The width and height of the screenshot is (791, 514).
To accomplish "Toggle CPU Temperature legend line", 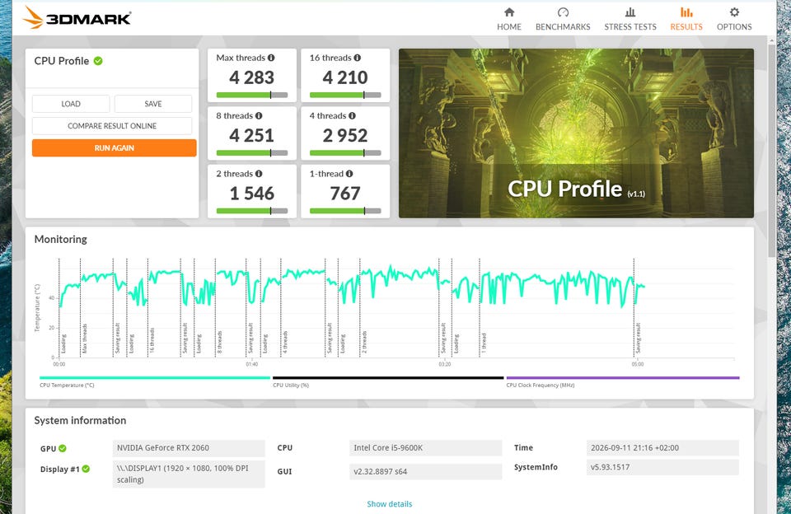I will click(x=155, y=378).
